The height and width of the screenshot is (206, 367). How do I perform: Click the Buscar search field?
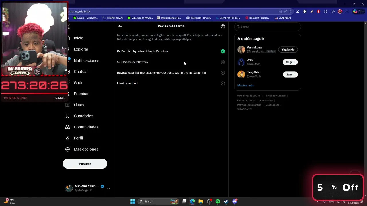coord(267,27)
